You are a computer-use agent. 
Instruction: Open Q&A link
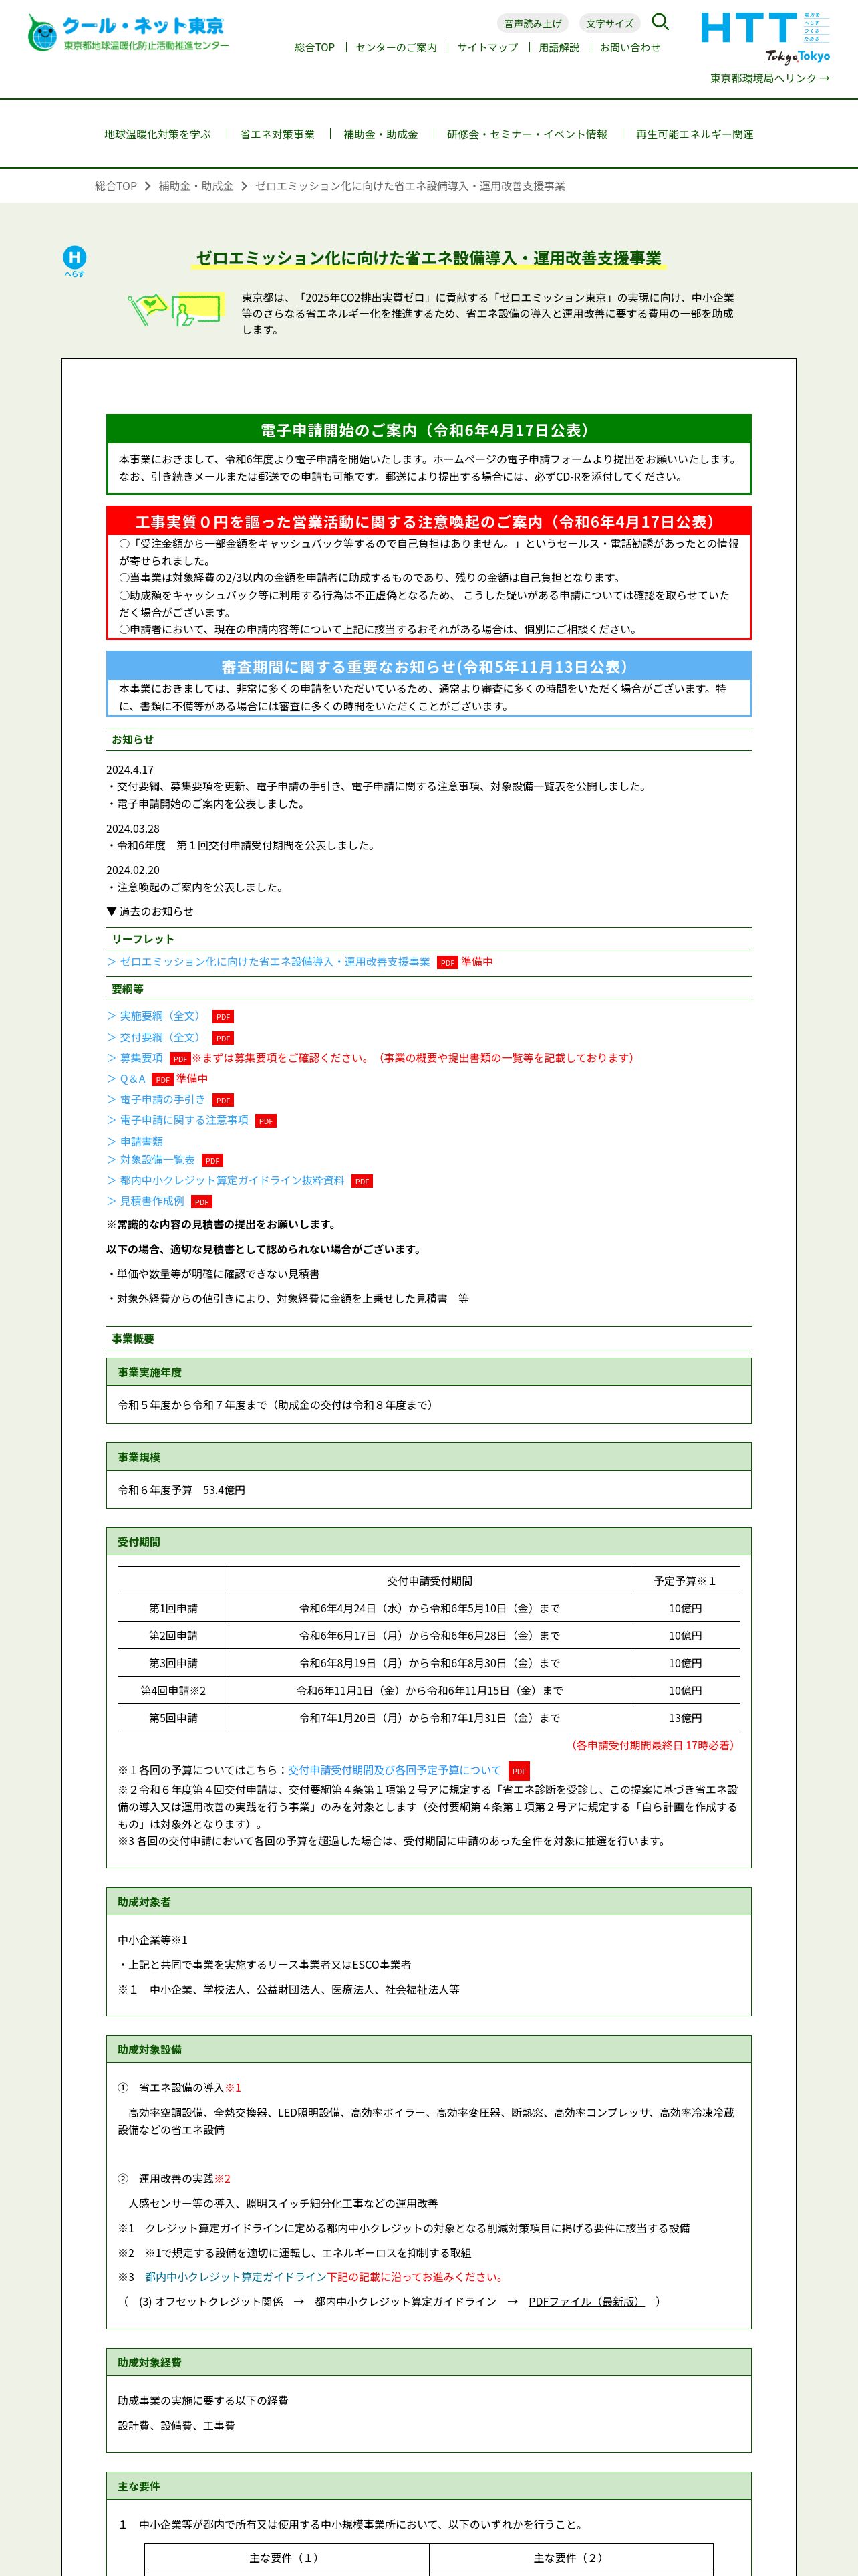coord(133,1079)
